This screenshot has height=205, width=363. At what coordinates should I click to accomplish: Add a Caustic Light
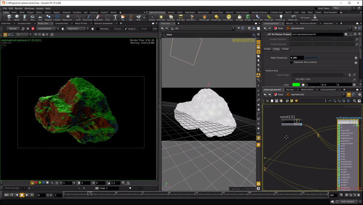[258, 17]
